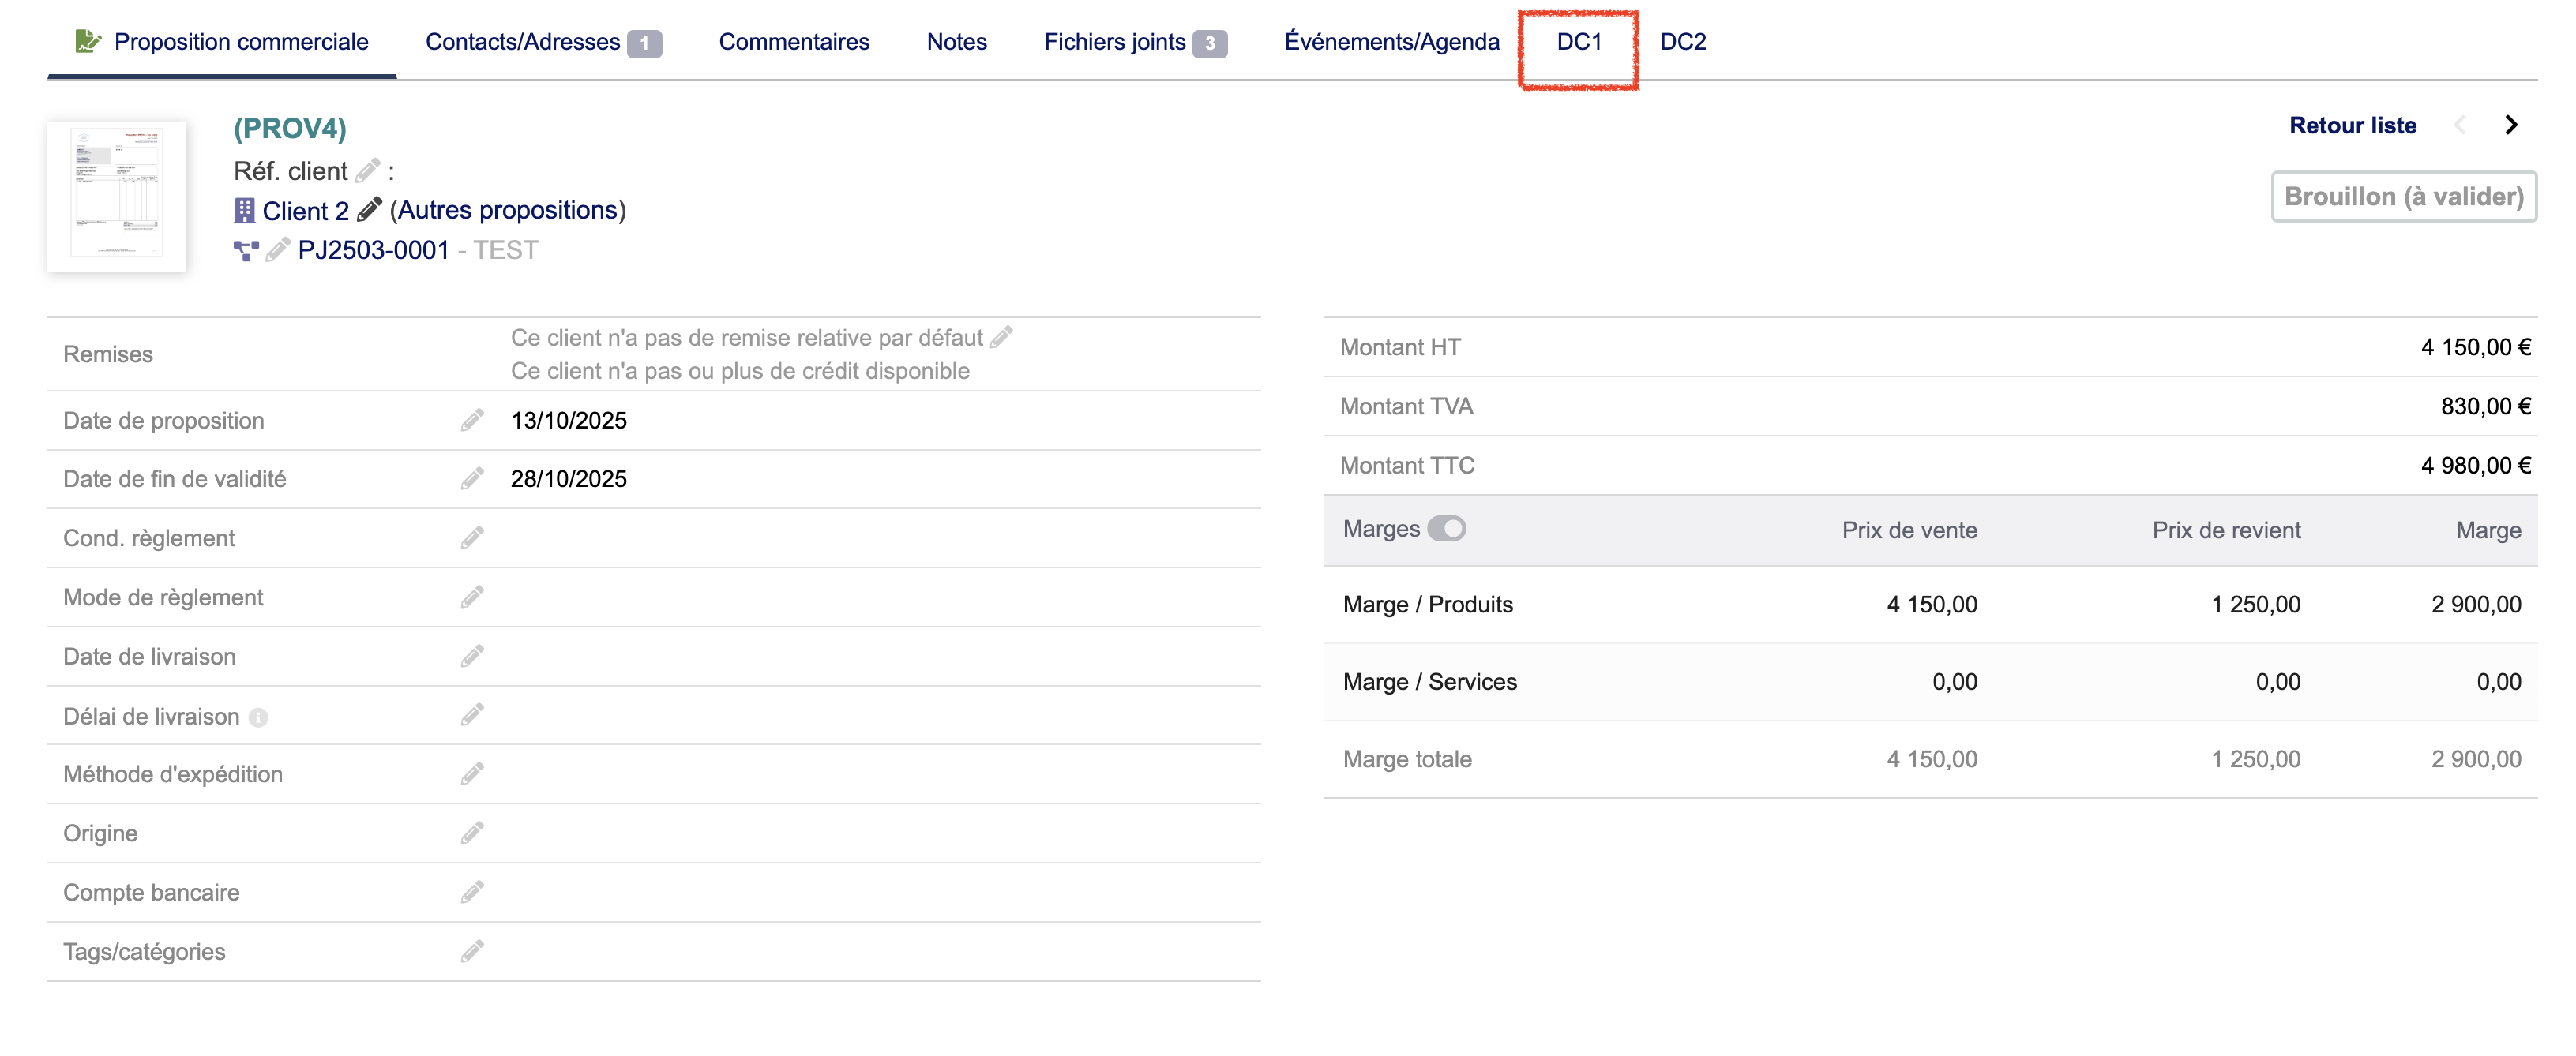Switch to Fichiers joints tab

[1114, 42]
